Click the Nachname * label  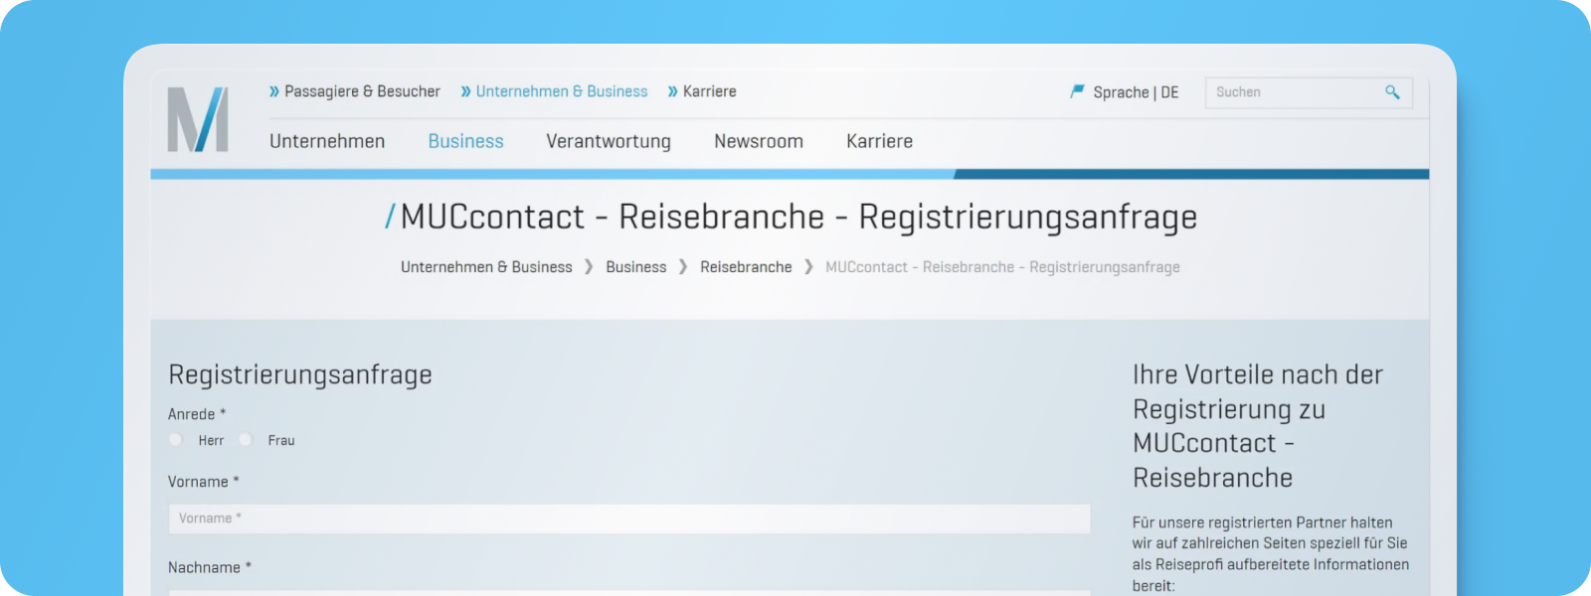click(x=210, y=567)
